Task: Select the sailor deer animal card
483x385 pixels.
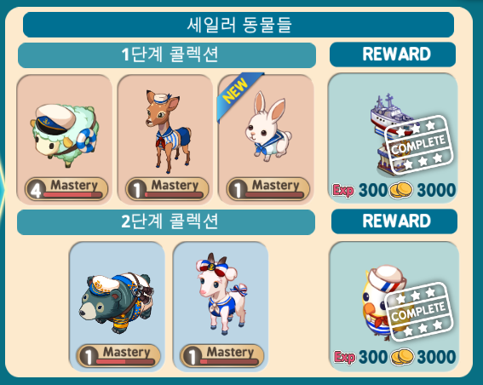Action: (x=164, y=140)
